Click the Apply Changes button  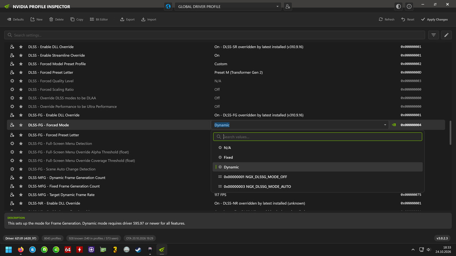(434, 20)
